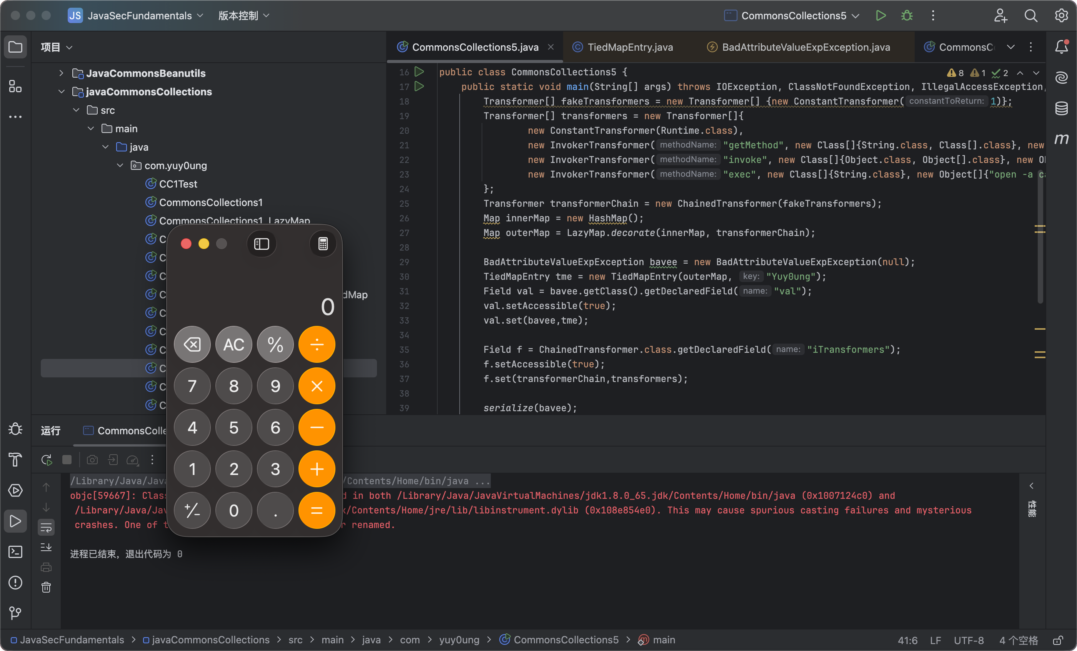Open the Database tool window
The width and height of the screenshot is (1077, 651).
click(1061, 108)
